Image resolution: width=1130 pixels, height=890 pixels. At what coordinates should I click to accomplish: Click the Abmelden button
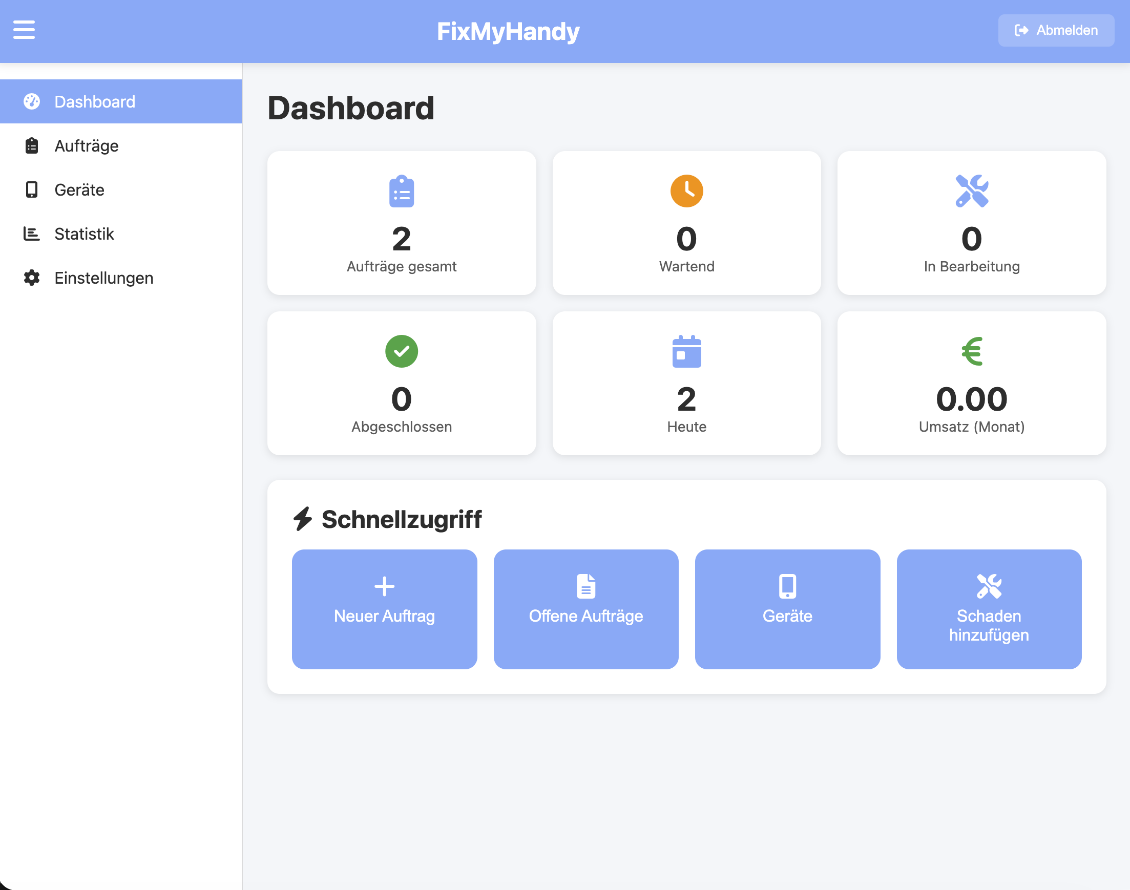click(1055, 30)
